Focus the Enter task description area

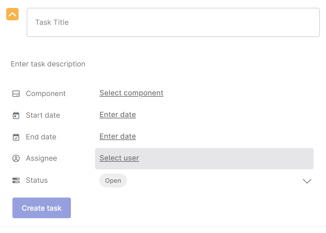click(48, 64)
